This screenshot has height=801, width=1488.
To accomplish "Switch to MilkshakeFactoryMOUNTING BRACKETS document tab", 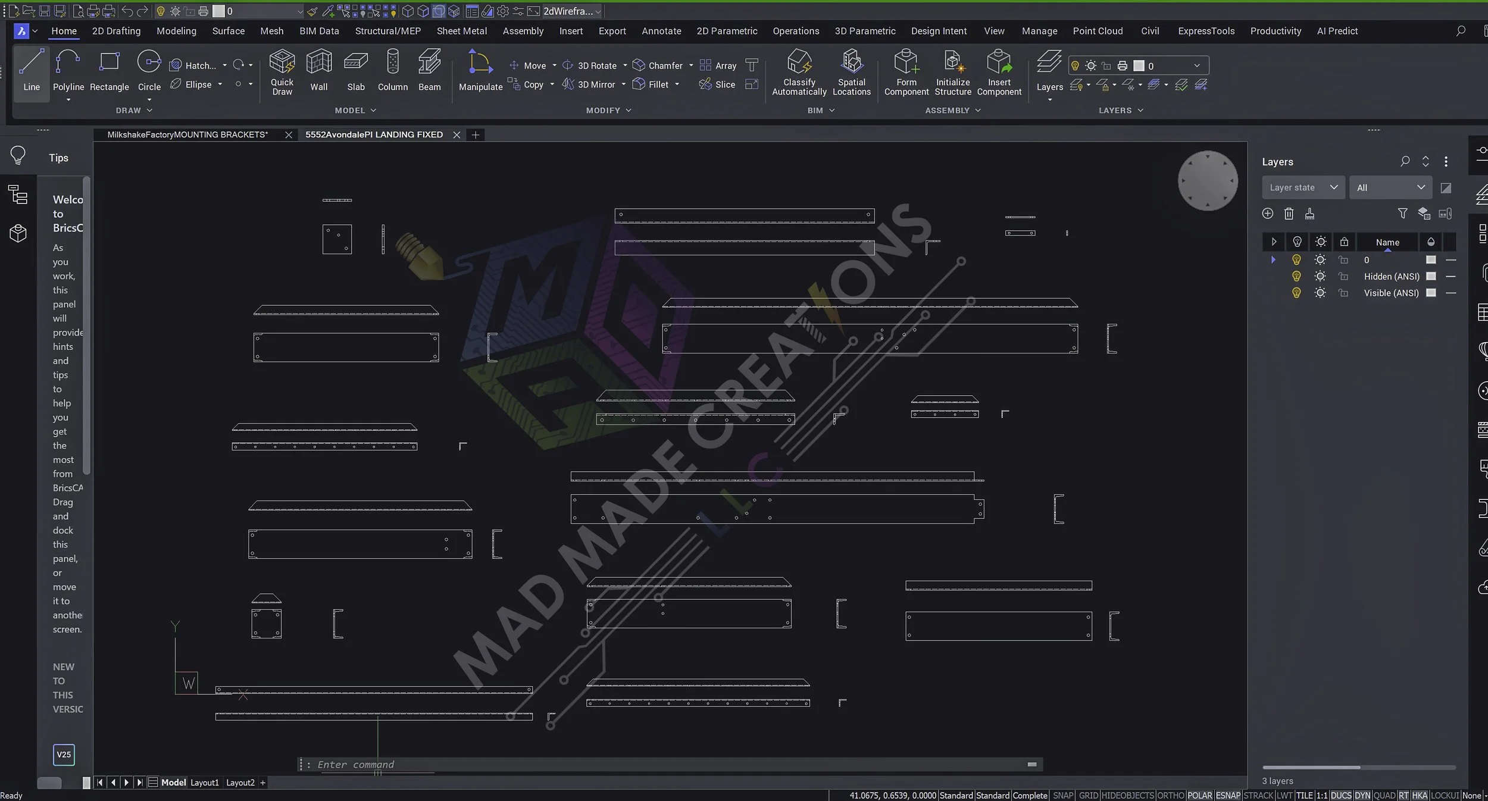I will (187, 134).
